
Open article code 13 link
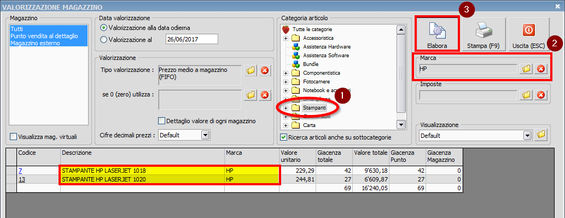pyautogui.click(x=21, y=179)
